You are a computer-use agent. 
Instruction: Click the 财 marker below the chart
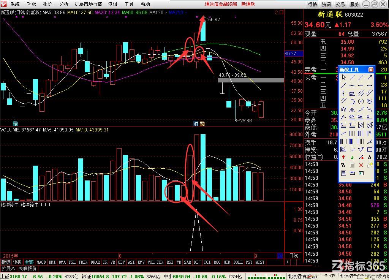(196, 123)
